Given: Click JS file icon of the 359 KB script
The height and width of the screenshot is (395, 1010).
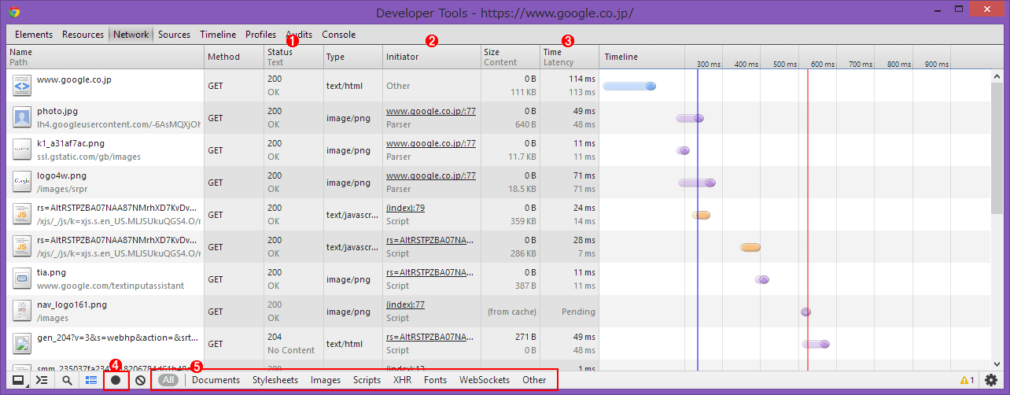Looking at the screenshot, I should [x=22, y=215].
